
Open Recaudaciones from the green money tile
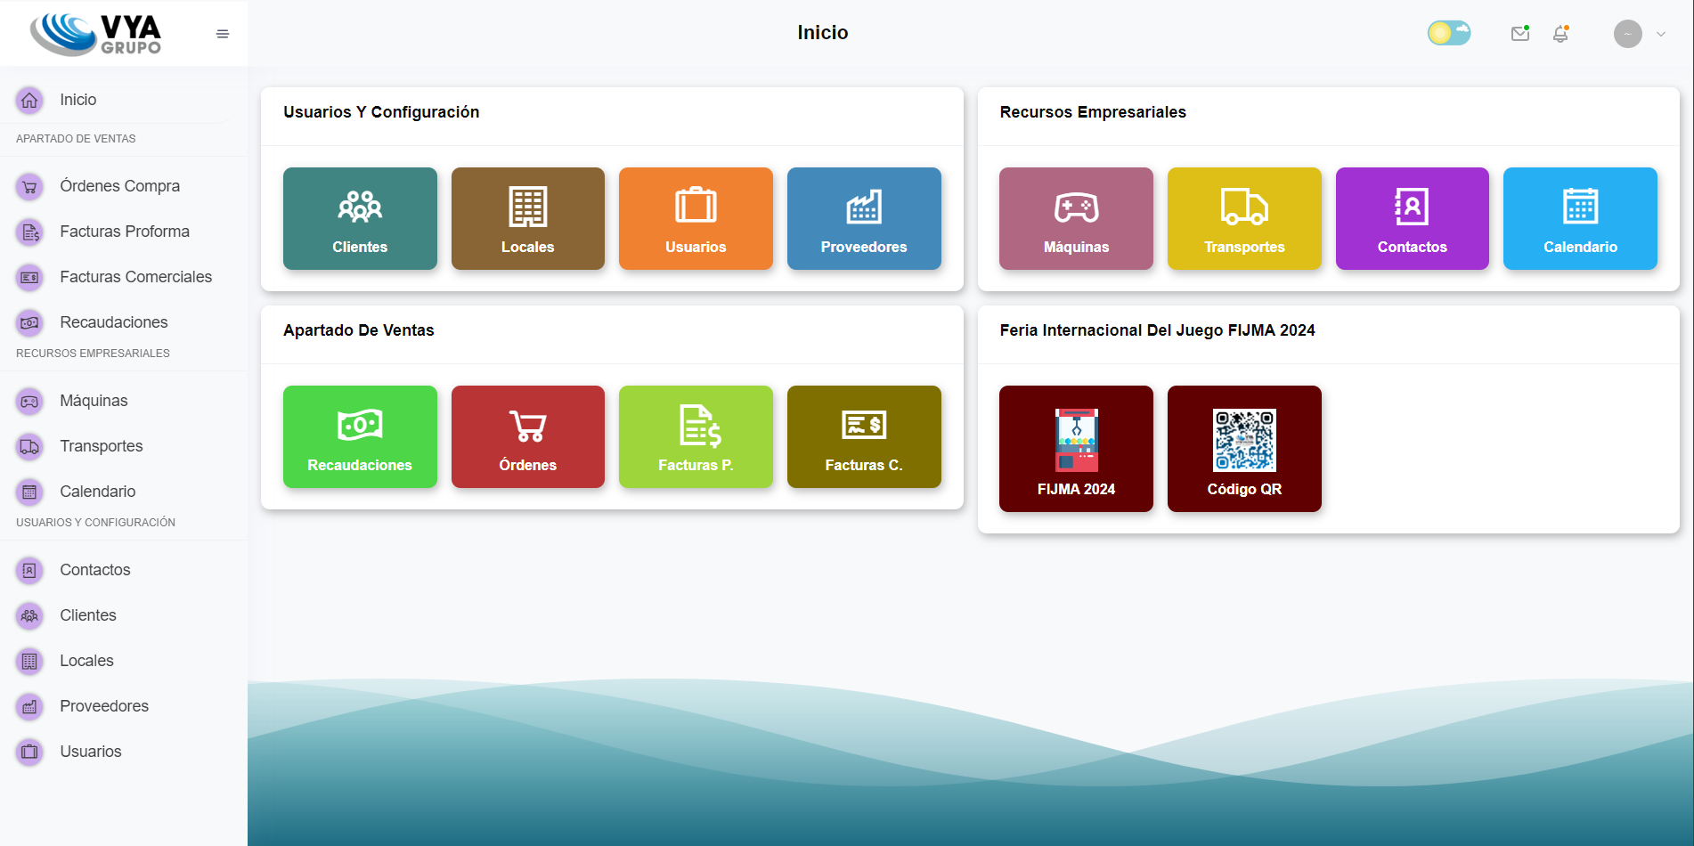[360, 436]
